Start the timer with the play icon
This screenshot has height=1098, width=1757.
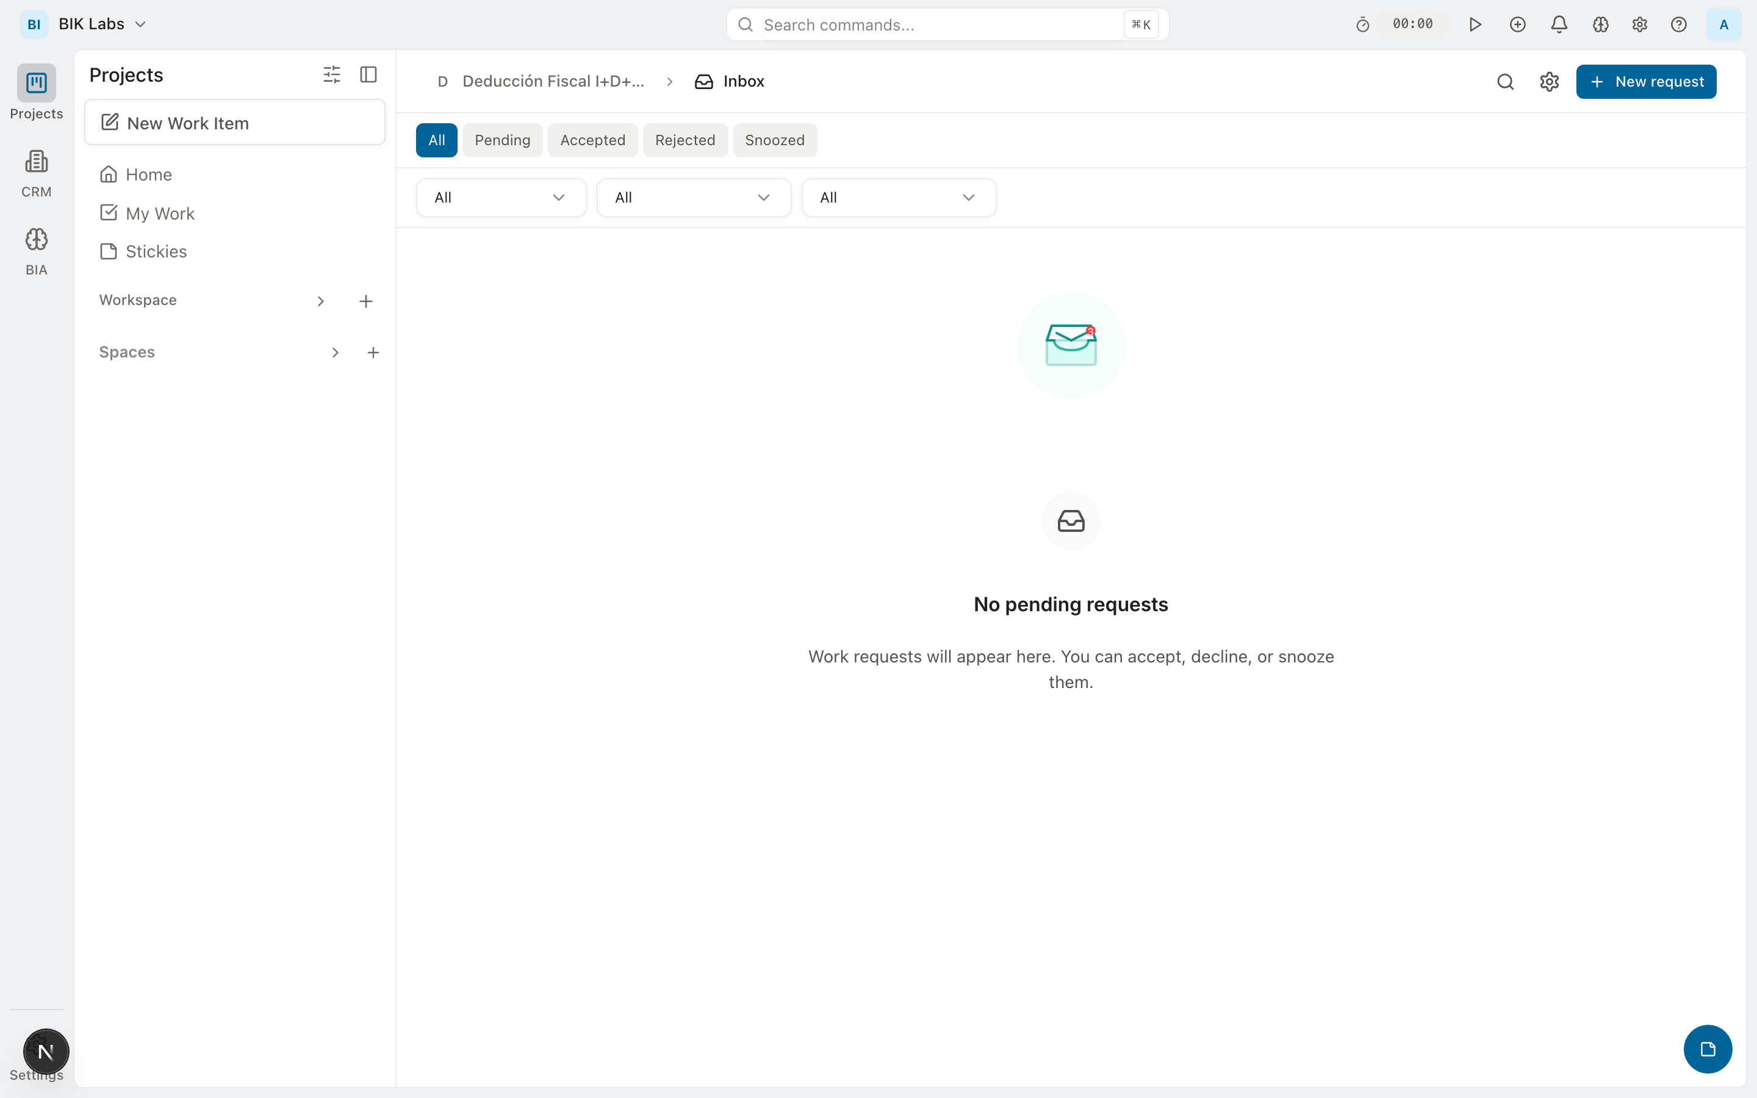click(1475, 24)
